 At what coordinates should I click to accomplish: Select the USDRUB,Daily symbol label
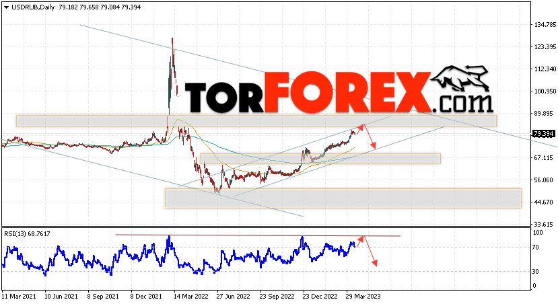[x=33, y=7]
